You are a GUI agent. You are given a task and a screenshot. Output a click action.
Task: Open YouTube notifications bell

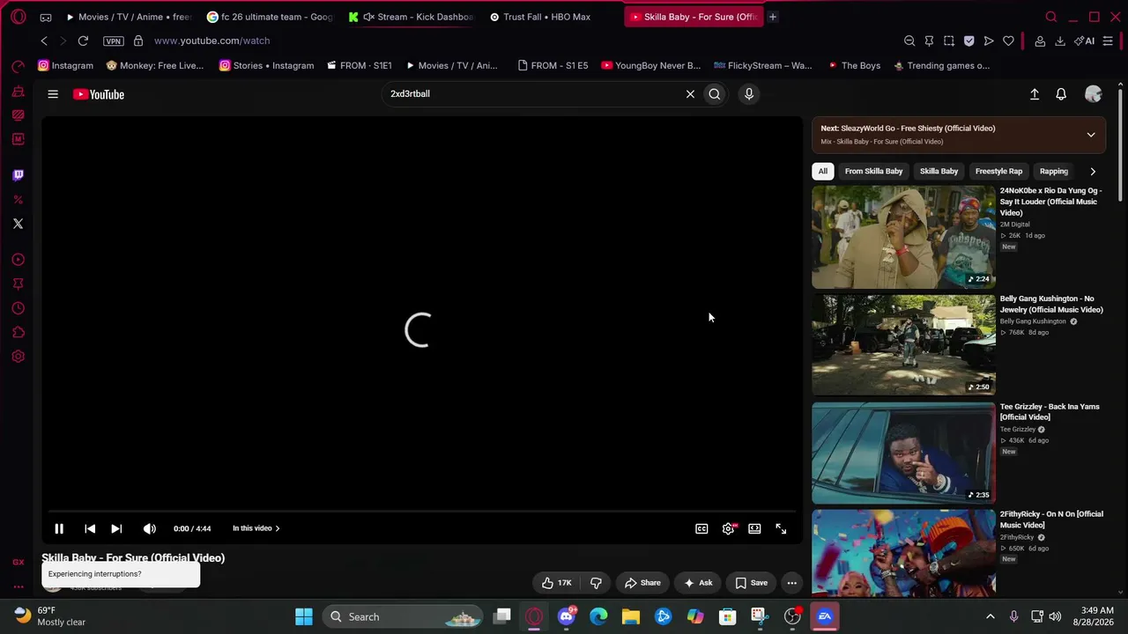click(1061, 94)
